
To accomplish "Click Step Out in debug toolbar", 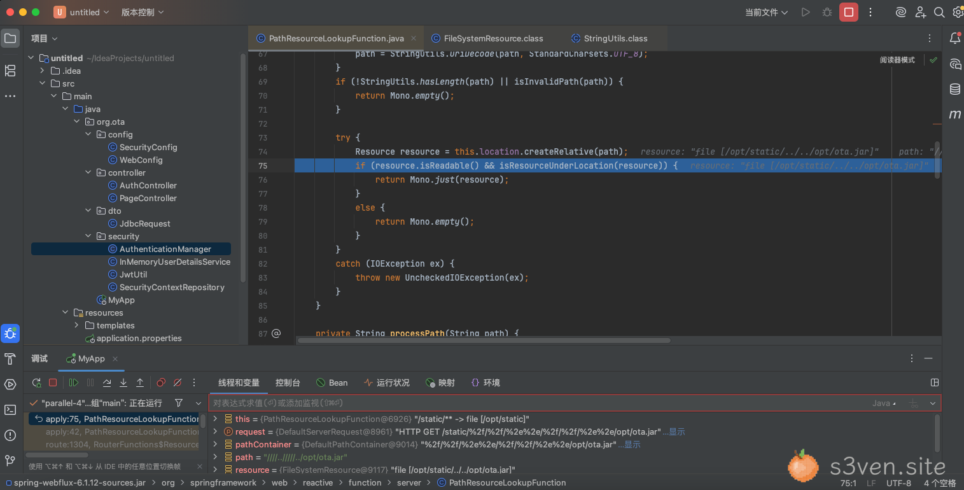I will [x=140, y=382].
